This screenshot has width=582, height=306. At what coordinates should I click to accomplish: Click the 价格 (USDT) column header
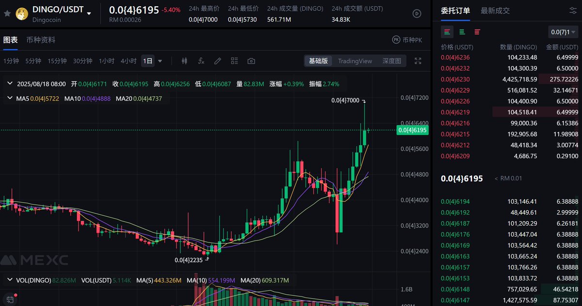tap(457, 47)
